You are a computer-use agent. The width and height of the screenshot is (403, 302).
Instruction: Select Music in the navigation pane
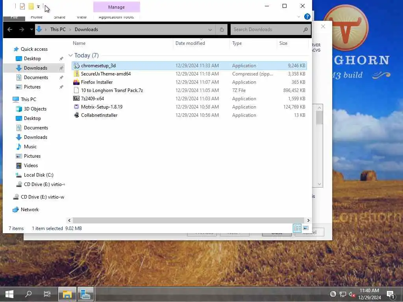point(30,147)
